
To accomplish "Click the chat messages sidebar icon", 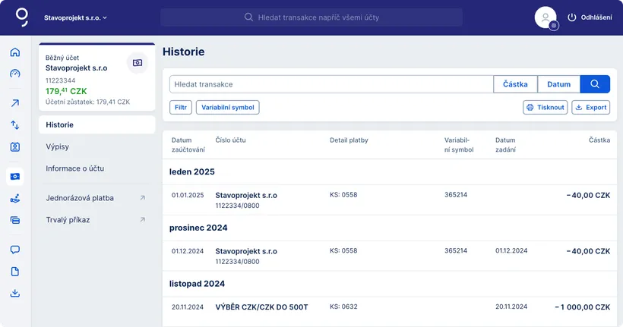I will (x=14, y=250).
